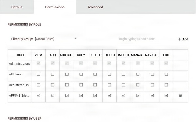Focus the 'Begin typing to add a role' field
The width and height of the screenshot is (196, 122).
pos(137,39)
